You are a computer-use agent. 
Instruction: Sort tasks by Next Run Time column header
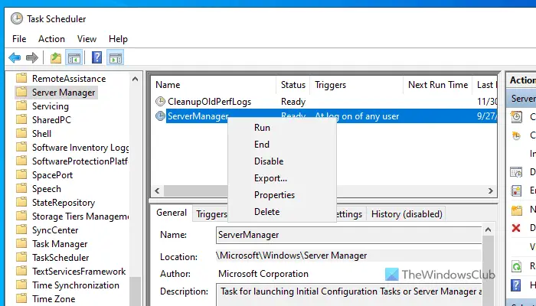pos(438,85)
